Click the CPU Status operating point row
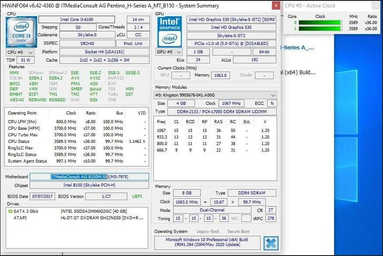The image size is (383, 256). point(77,142)
